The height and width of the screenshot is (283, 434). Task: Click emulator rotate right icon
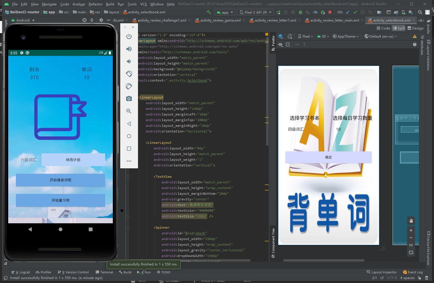(129, 86)
